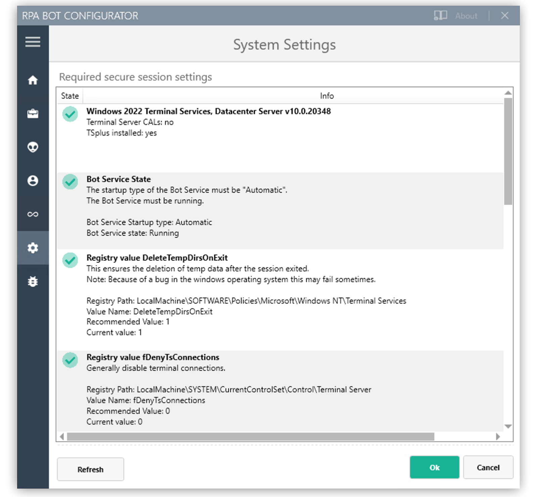Screen dimensions: 537x497
Task: Open the user profile sidebar icon
Action: 33,181
